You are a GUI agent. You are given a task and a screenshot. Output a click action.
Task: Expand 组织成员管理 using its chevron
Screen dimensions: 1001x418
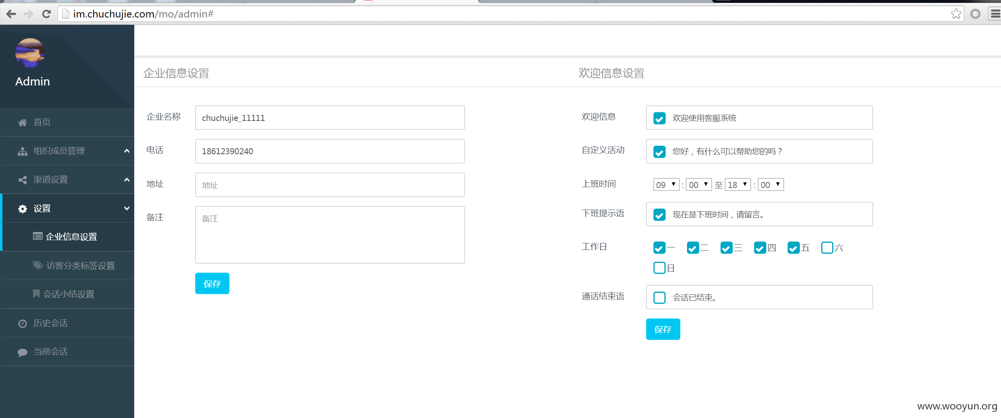point(127,151)
